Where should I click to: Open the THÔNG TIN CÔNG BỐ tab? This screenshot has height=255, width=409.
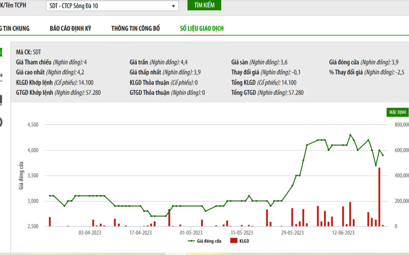(136, 29)
